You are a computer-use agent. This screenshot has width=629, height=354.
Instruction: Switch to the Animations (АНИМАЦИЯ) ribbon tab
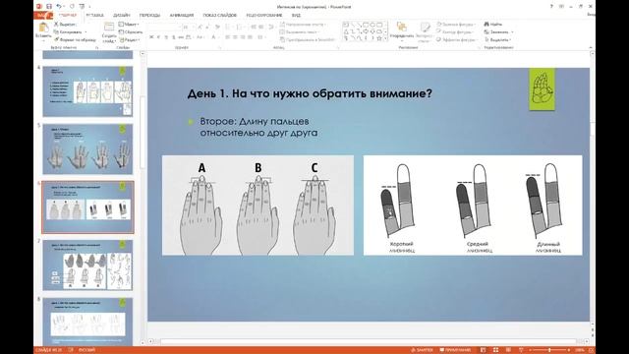[x=181, y=16]
